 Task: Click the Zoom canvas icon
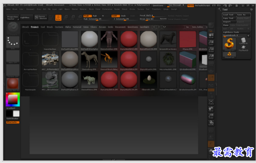click(x=211, y=43)
